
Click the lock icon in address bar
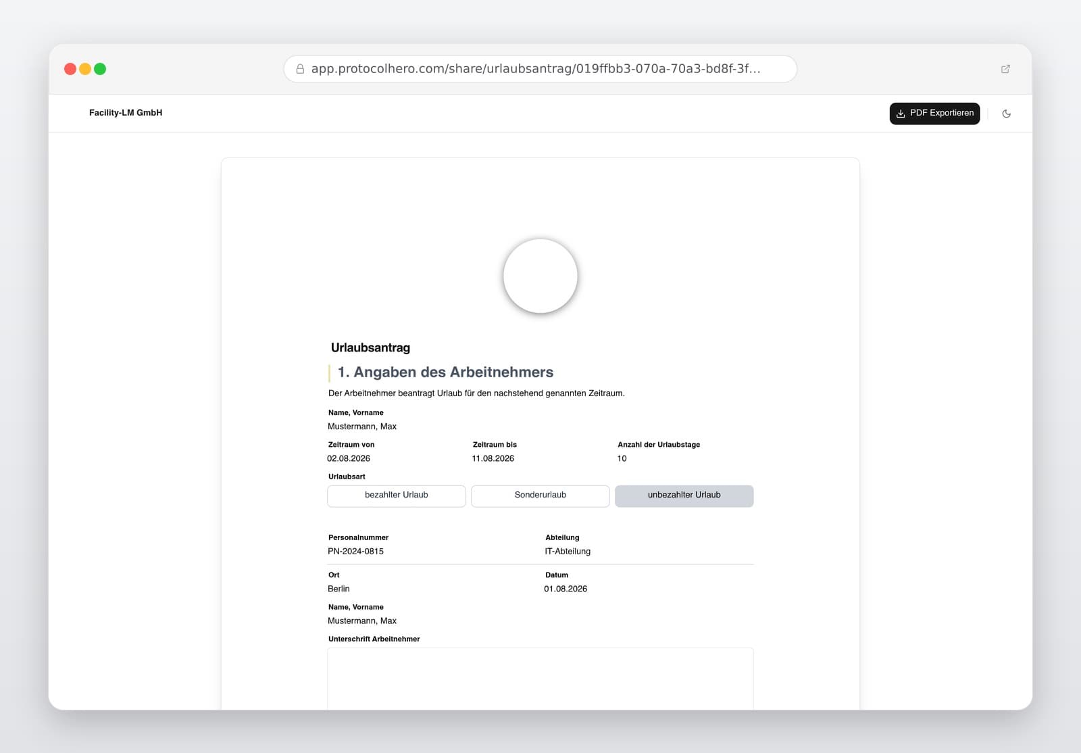(x=300, y=69)
